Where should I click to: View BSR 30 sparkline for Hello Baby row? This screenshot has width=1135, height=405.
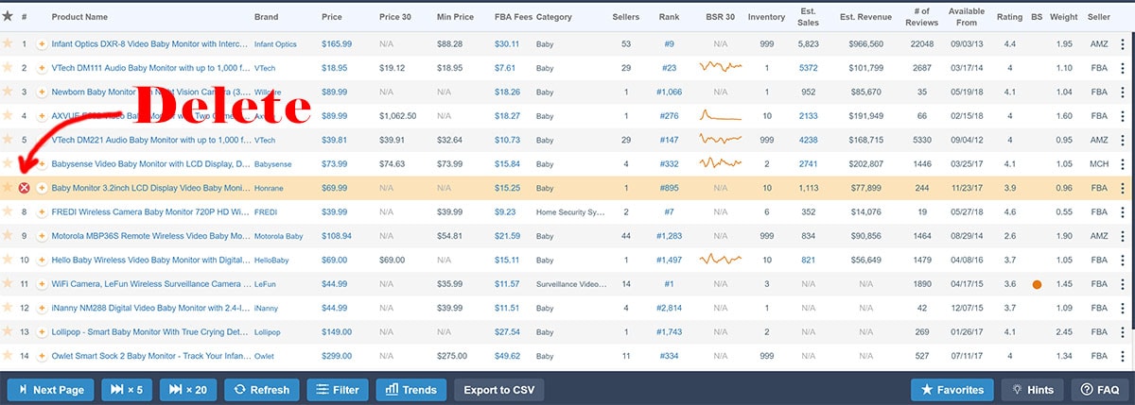tap(721, 260)
